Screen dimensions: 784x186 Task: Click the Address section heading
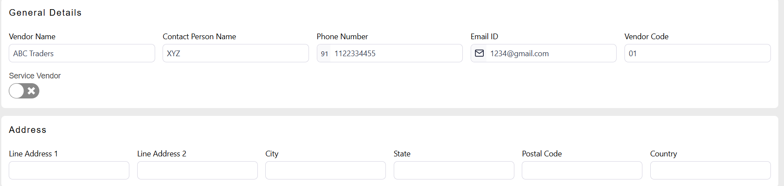[28, 130]
